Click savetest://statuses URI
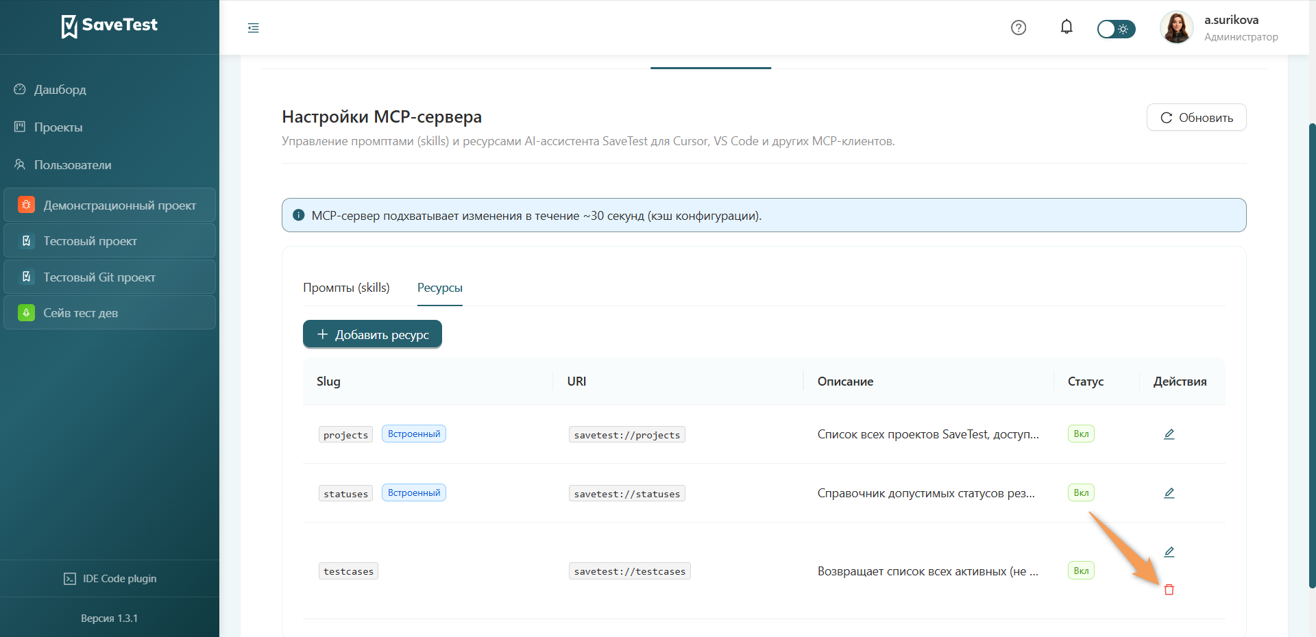Viewport: 1316px width, 637px height. tap(627, 494)
